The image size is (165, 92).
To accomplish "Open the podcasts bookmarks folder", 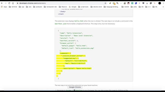I will (x=38, y=7).
